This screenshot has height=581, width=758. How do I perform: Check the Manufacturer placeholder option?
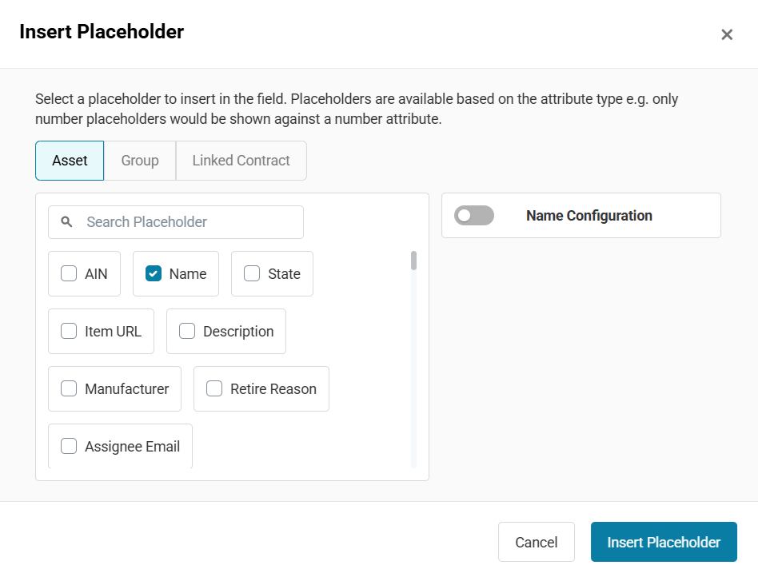[70, 388]
